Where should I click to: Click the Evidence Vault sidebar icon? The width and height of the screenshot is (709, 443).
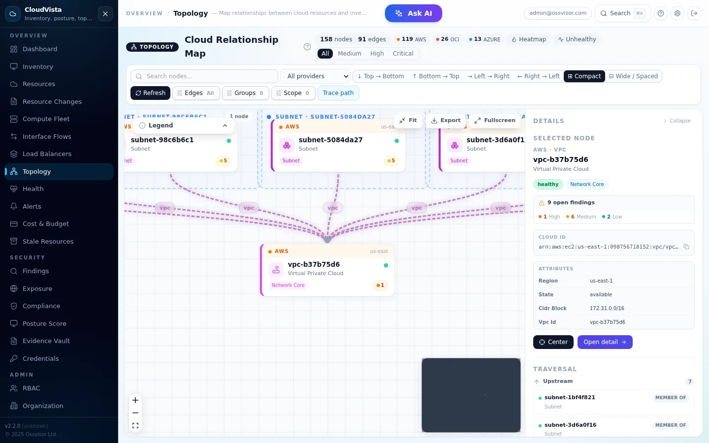(x=14, y=341)
